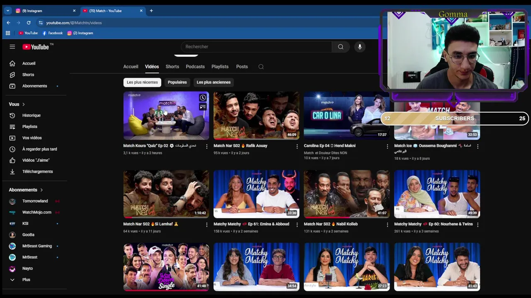Click the browser address bar URL
531x298 pixels.
(x=74, y=23)
